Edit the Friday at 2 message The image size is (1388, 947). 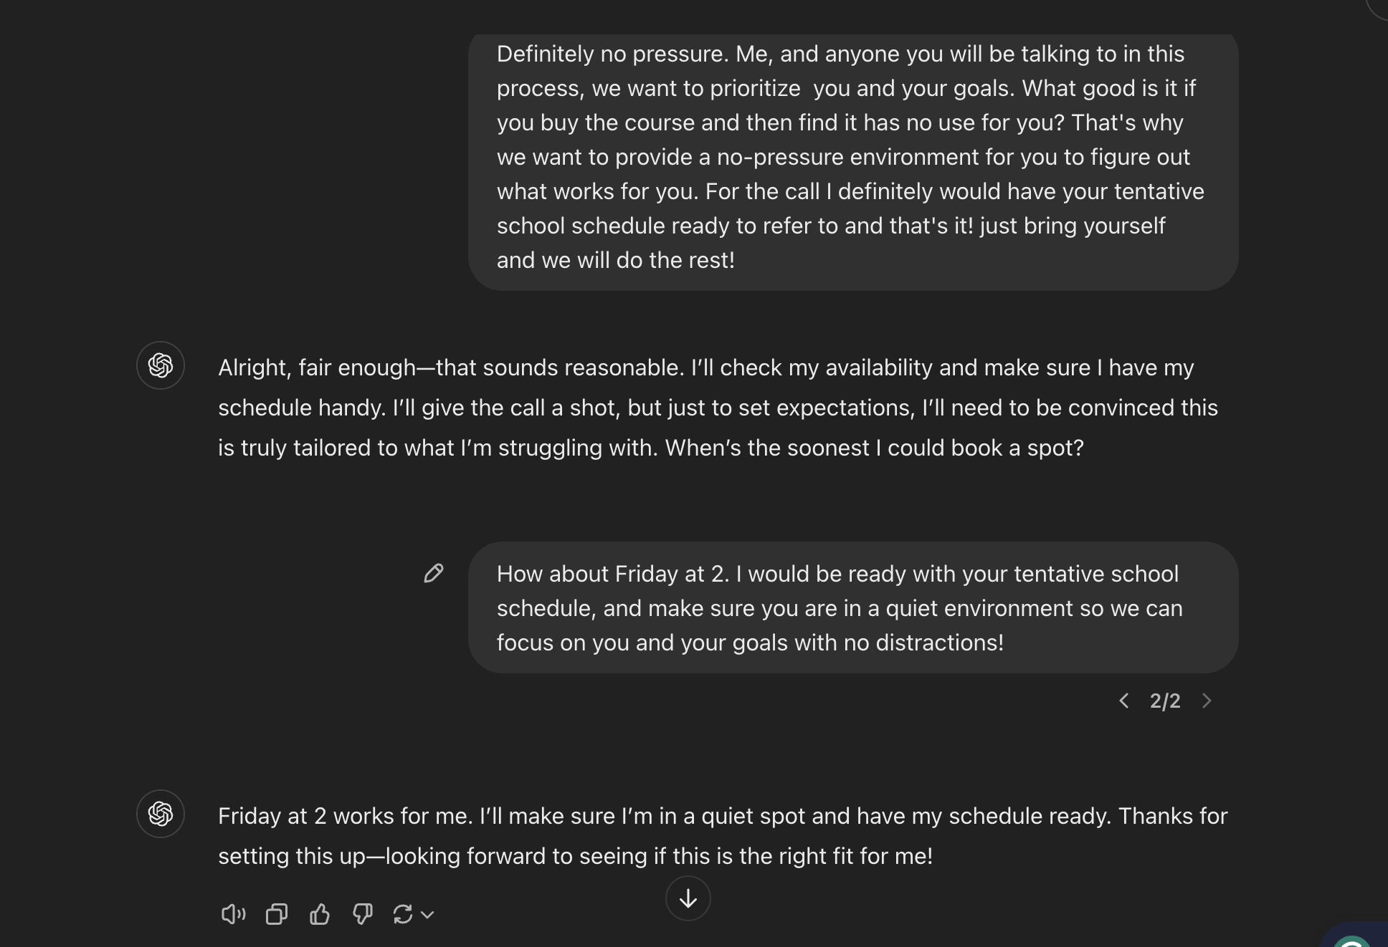[434, 573]
